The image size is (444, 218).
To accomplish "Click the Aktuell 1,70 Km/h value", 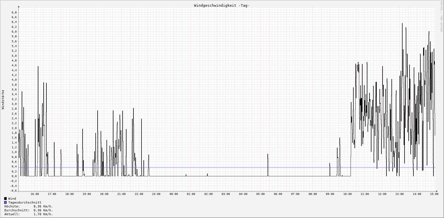I will point(43,214).
